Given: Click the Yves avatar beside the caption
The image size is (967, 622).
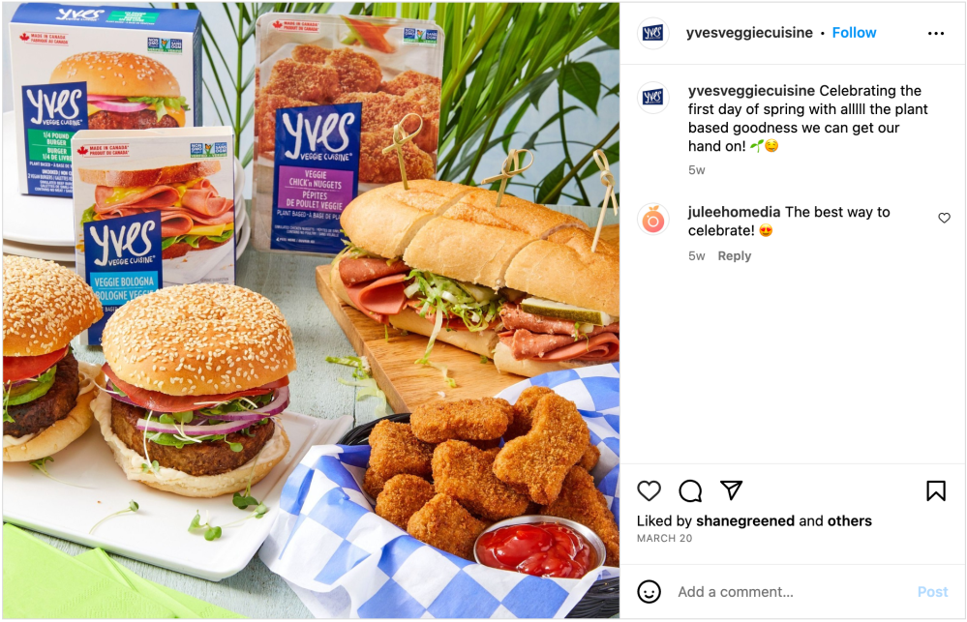Looking at the screenshot, I should 652,98.
